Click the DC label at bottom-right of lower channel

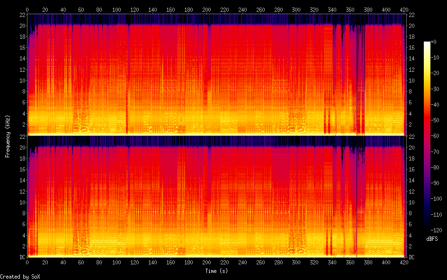(411, 257)
